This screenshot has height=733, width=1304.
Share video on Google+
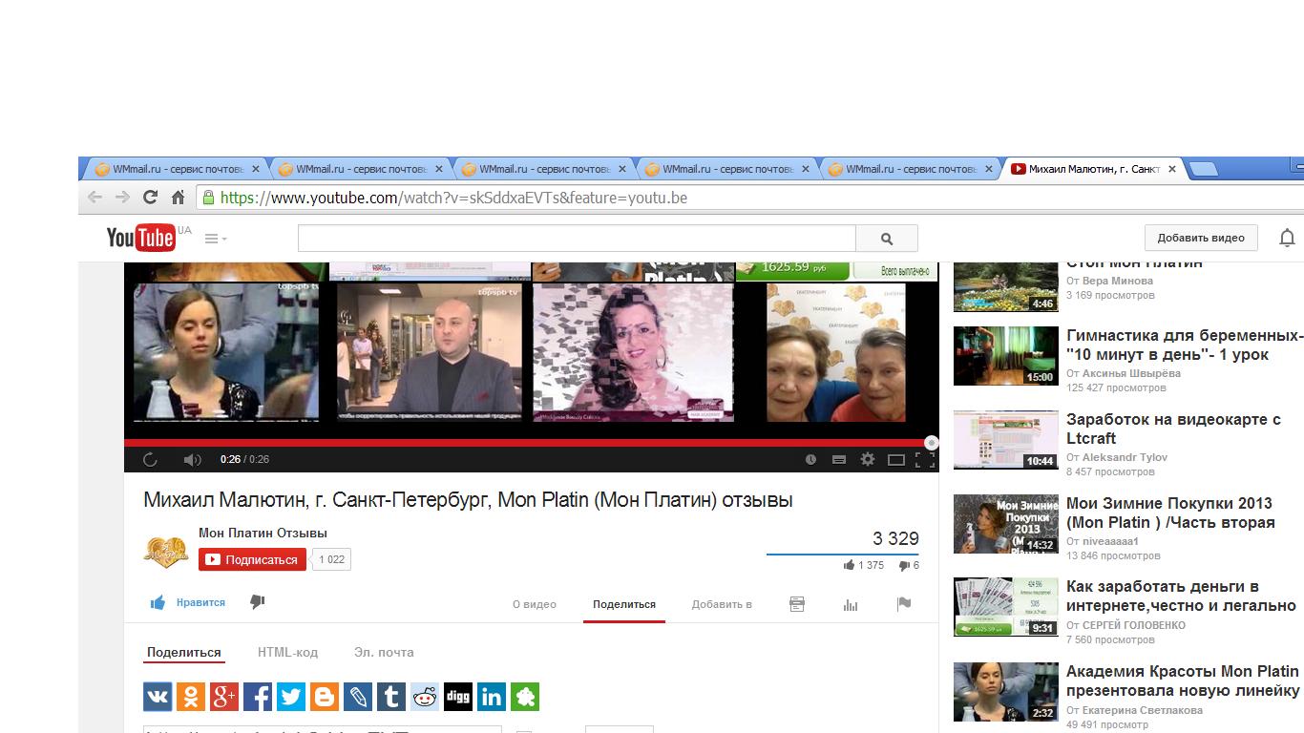pyautogui.click(x=224, y=697)
